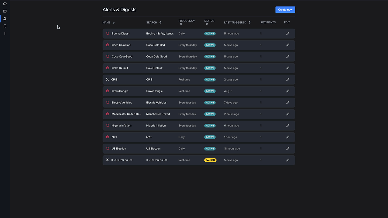
Task: Edit the Boeing Digest alert with pencil icon
Action: tap(288, 34)
